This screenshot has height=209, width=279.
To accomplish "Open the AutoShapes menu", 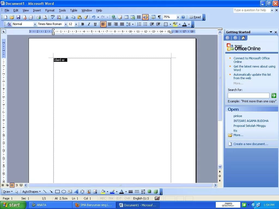I will point(32,192).
